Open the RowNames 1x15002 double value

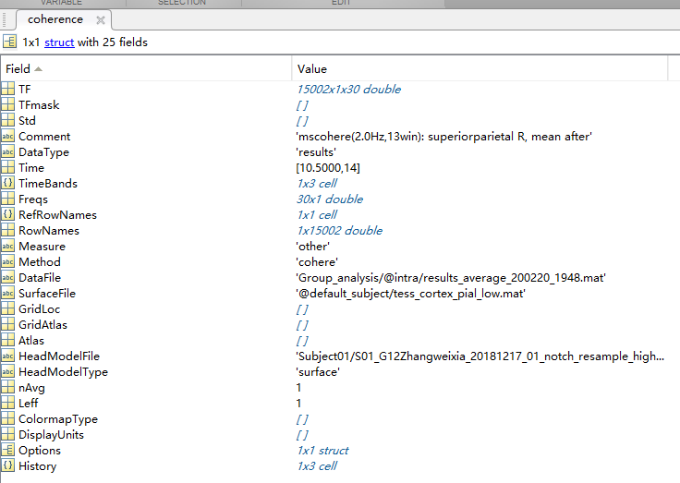pyautogui.click(x=340, y=230)
